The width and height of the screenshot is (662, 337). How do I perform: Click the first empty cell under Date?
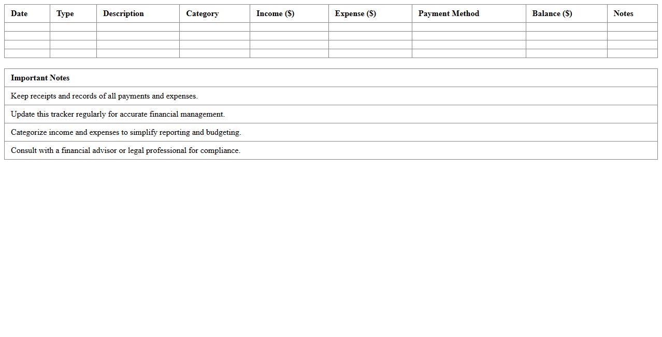click(27, 27)
